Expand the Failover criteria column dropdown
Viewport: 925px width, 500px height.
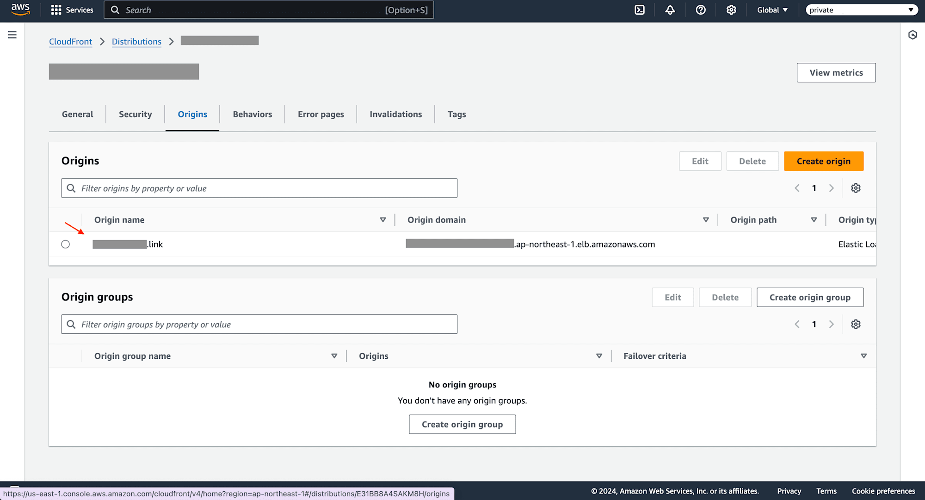(864, 356)
